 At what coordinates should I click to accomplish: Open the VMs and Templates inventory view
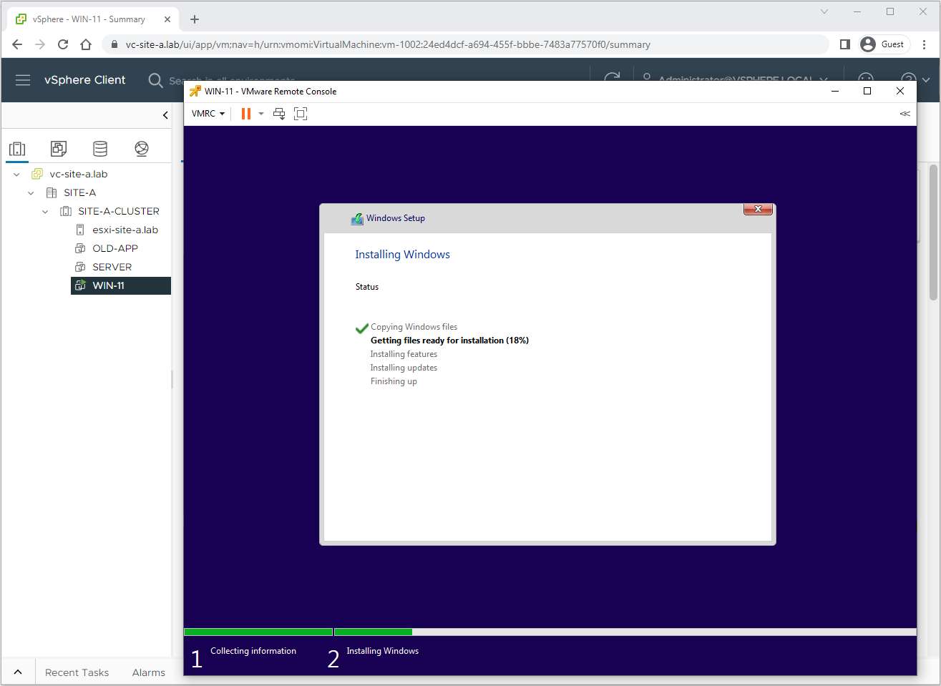[x=59, y=148]
